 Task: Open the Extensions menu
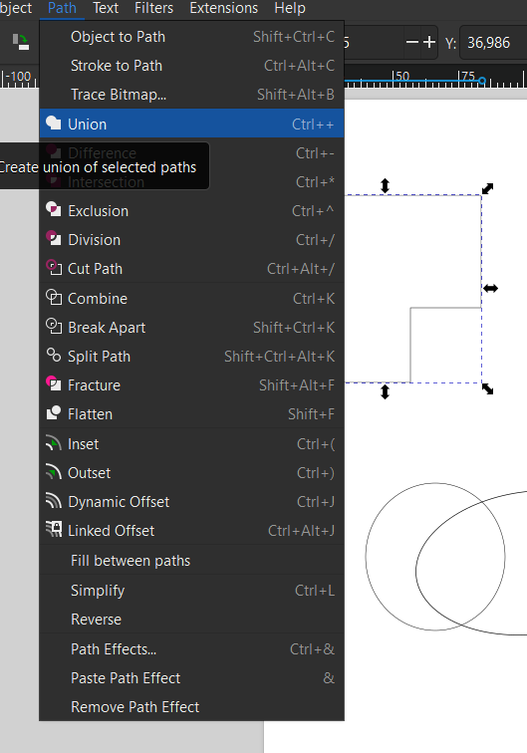[224, 8]
